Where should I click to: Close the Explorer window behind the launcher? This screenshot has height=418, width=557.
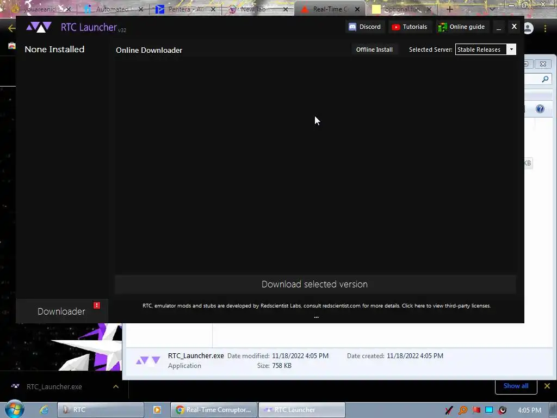pyautogui.click(x=543, y=64)
